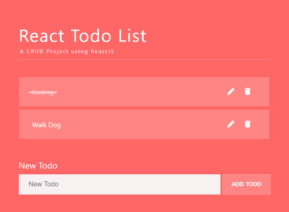Toggle completion on the struck-through Coding text
The image size is (289, 212).
(x=43, y=92)
